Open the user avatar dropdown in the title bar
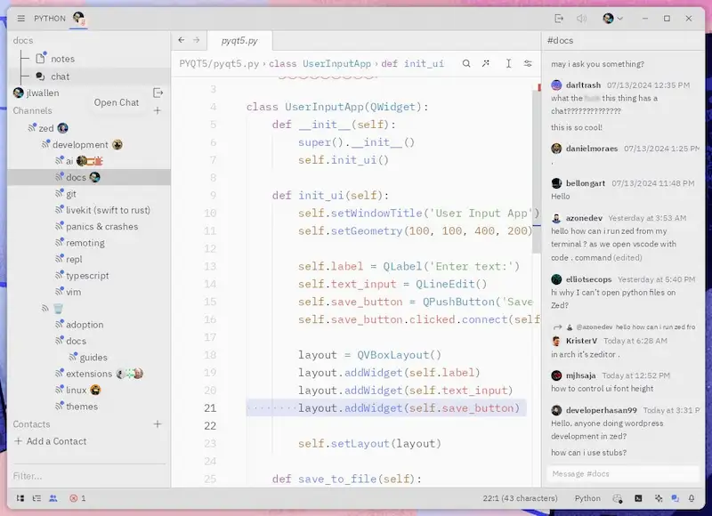712x516 pixels. pyautogui.click(x=609, y=19)
